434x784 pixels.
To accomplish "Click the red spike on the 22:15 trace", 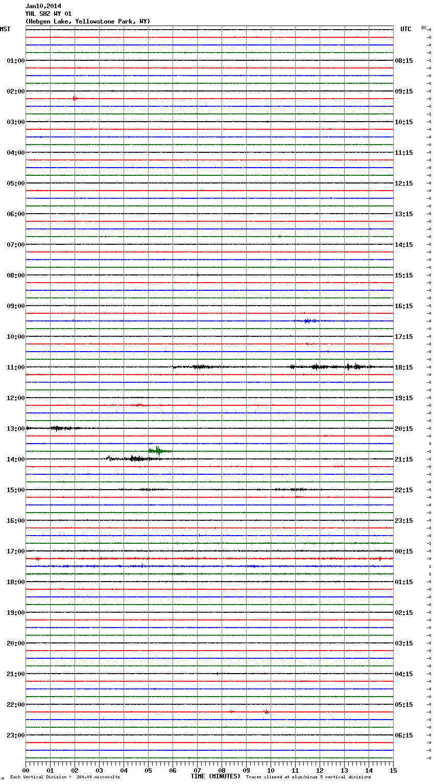I will (x=266, y=711).
